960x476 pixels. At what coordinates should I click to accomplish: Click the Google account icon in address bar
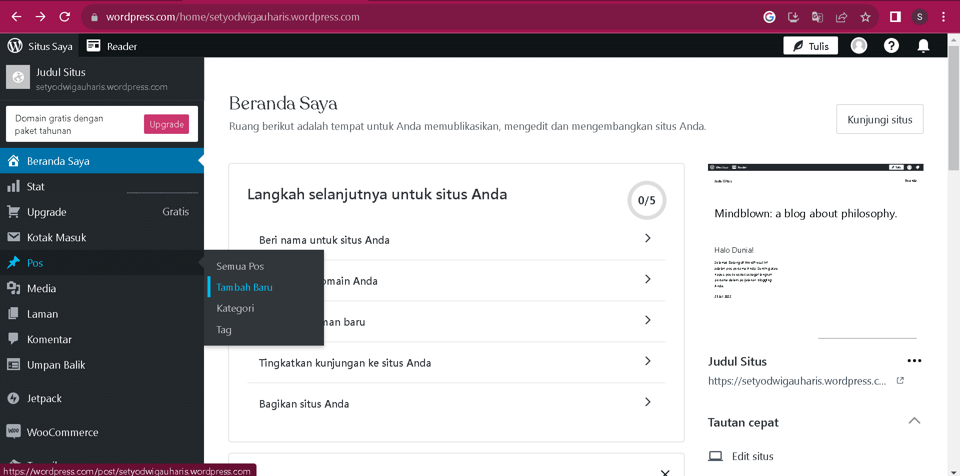coord(769,17)
